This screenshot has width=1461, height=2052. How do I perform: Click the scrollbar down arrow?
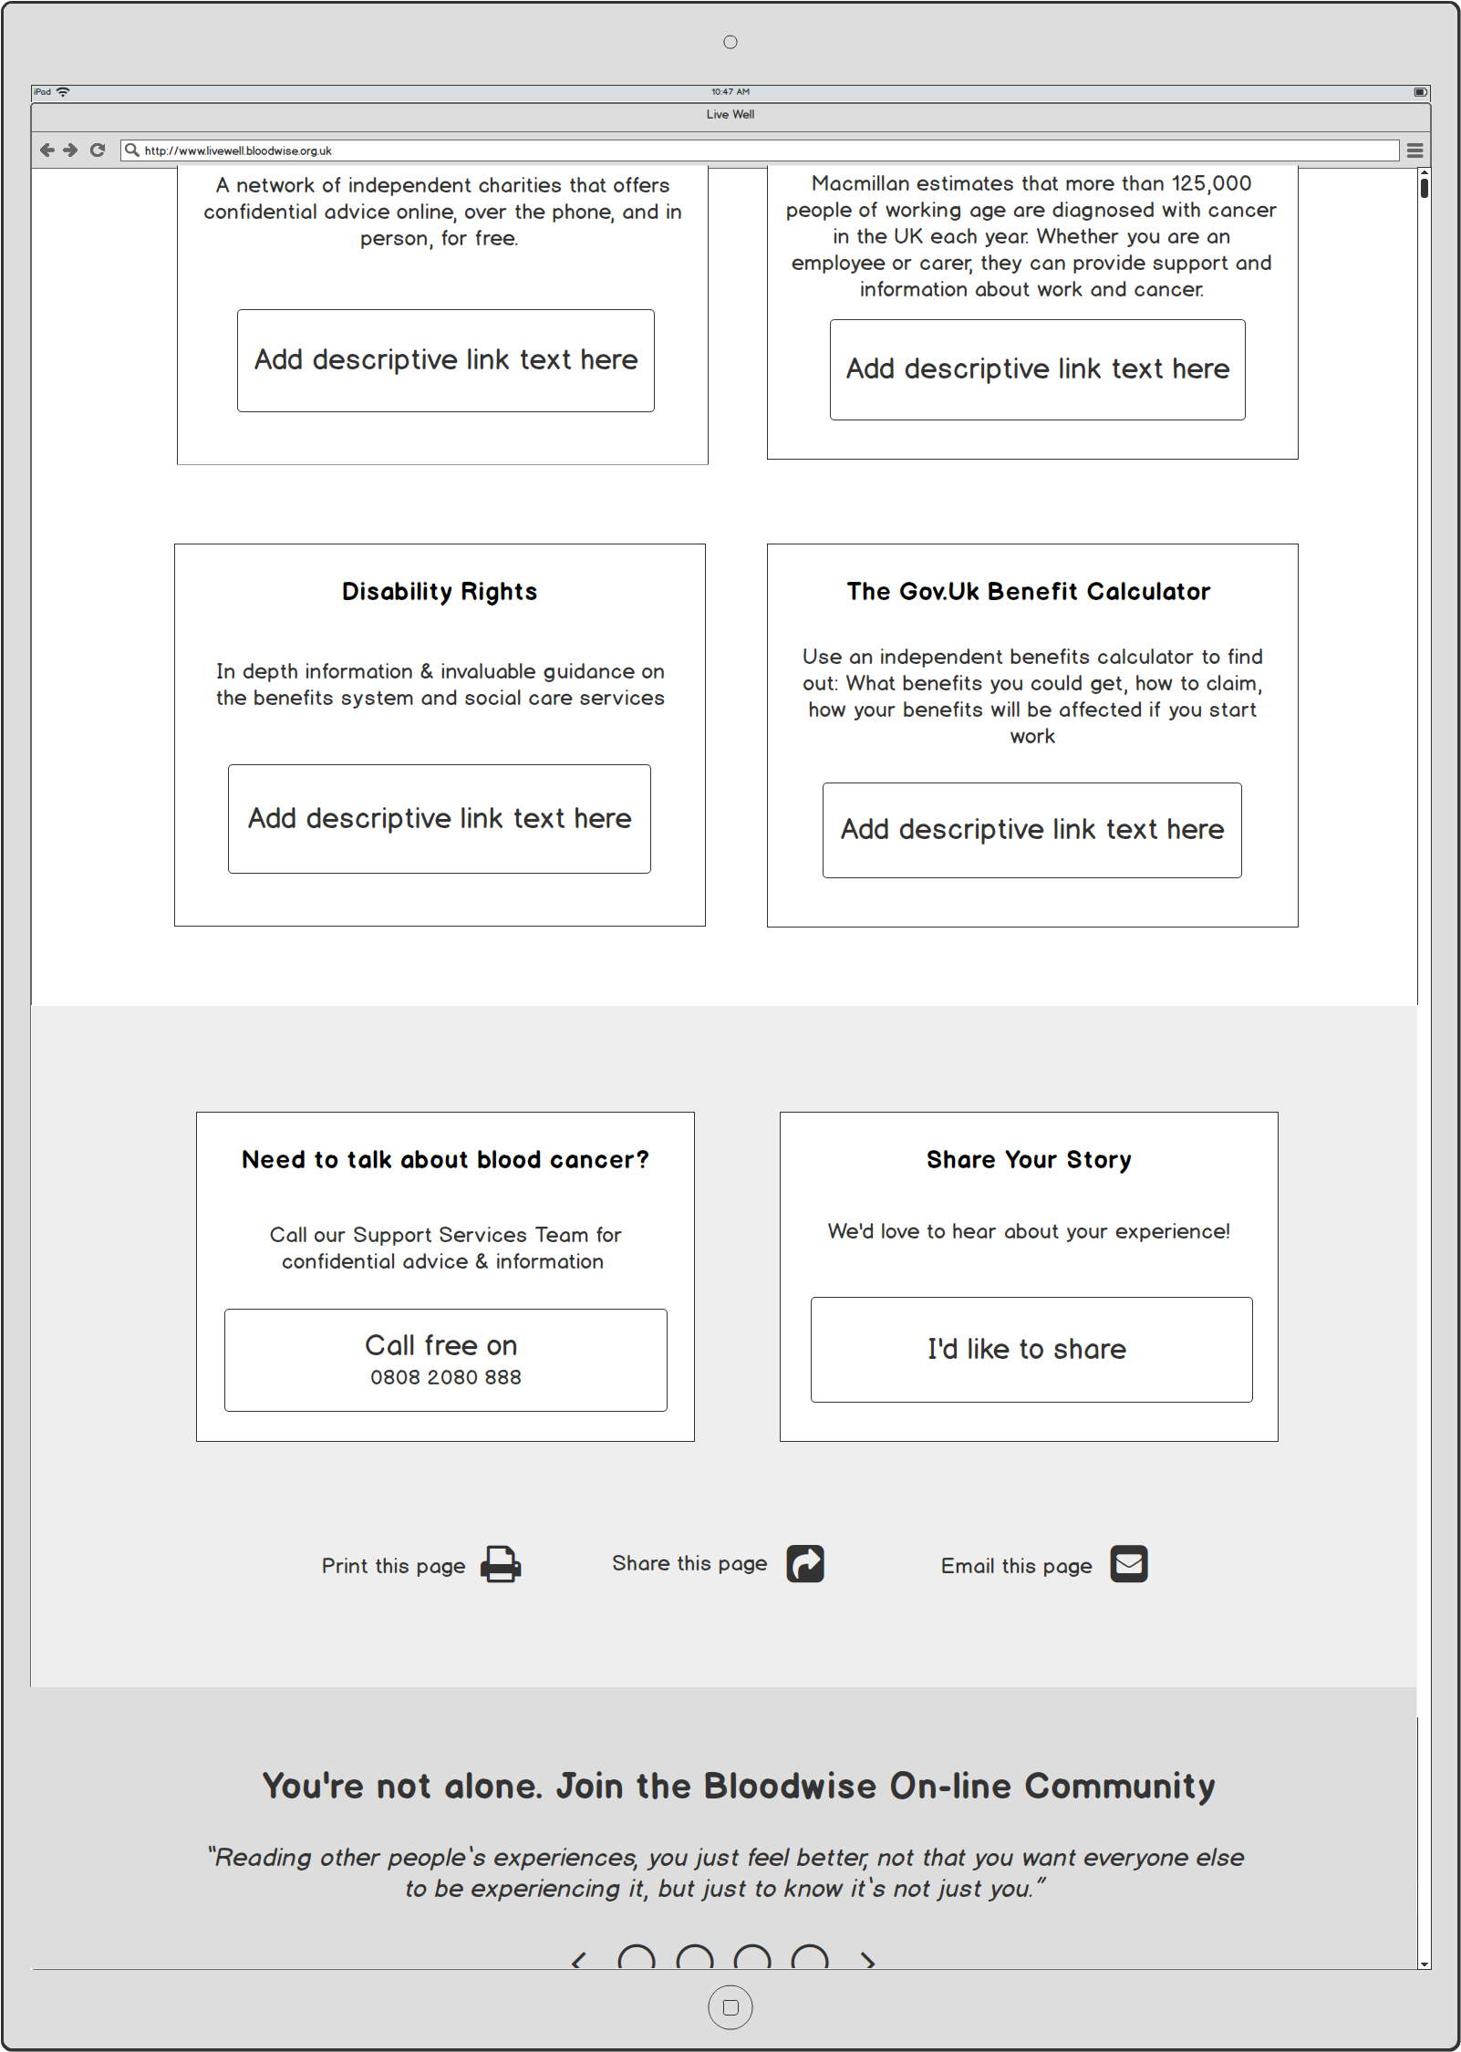[x=1425, y=1964]
